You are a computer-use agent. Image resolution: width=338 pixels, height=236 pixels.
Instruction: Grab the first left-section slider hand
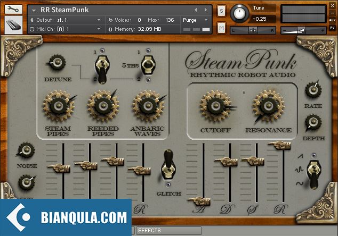click(59, 168)
